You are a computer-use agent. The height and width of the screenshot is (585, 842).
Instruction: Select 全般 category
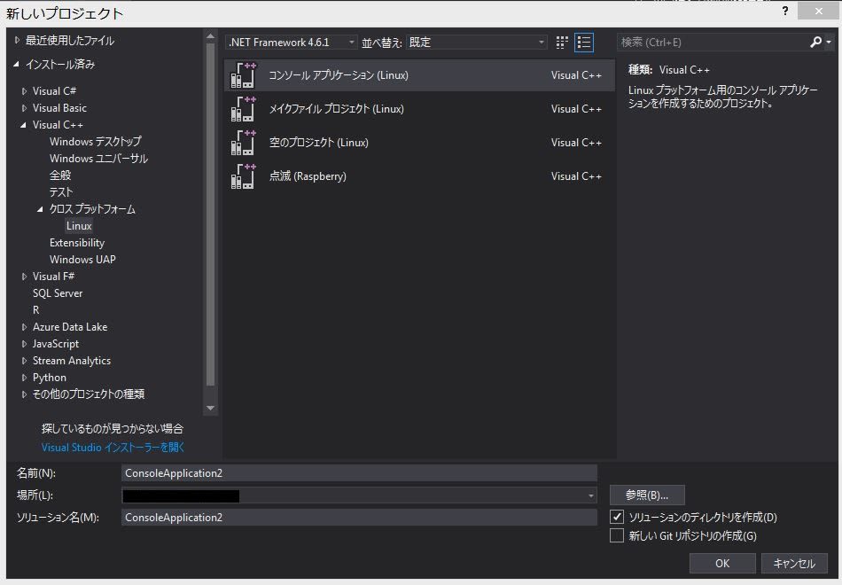click(60, 175)
